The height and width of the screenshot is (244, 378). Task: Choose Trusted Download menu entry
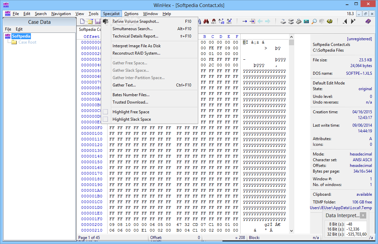pyautogui.click(x=150, y=102)
